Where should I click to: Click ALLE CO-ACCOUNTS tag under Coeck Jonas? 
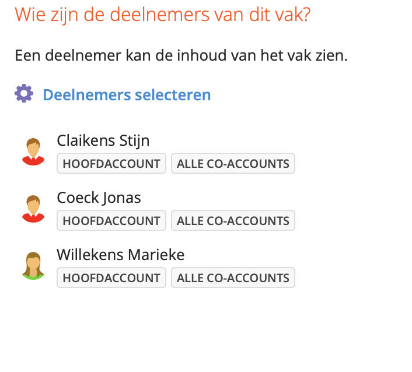(x=233, y=220)
